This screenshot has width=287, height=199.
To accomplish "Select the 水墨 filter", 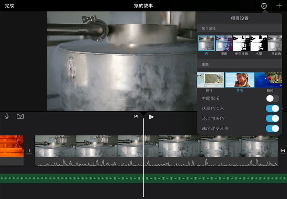I will (x=259, y=43).
